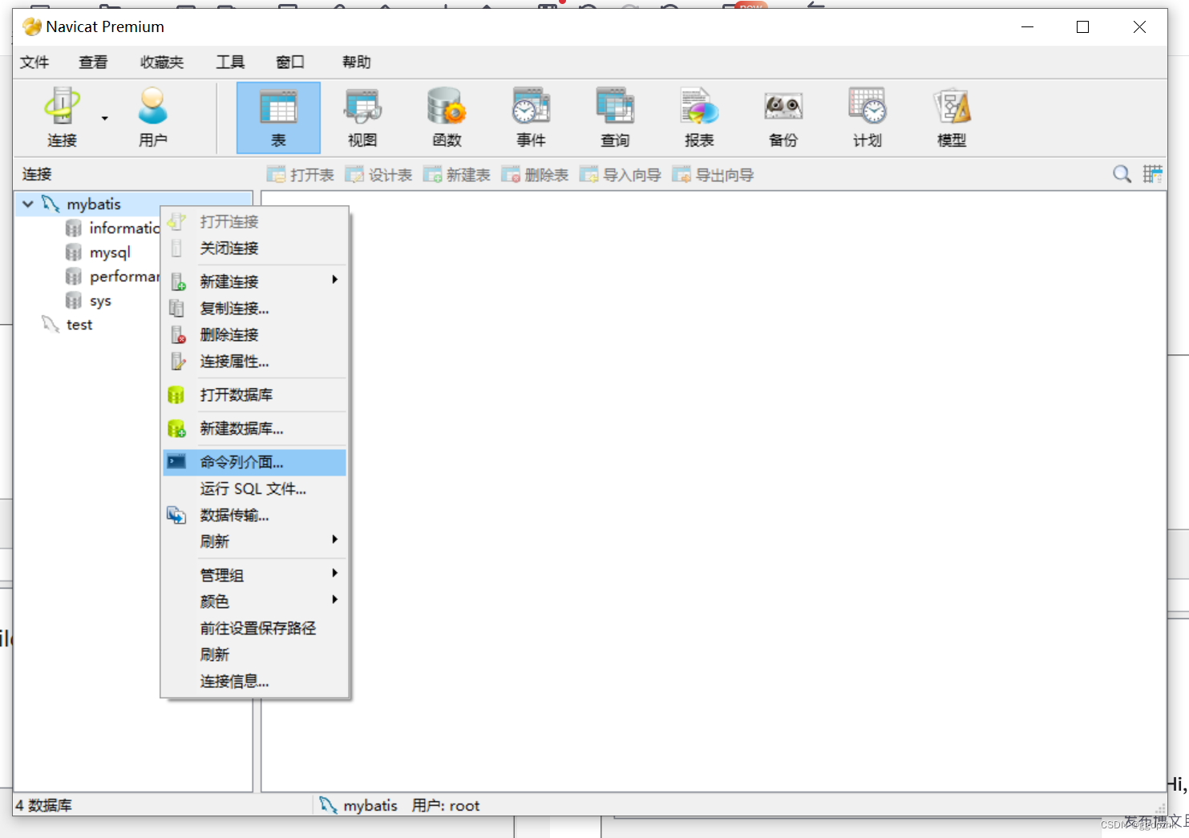Screen dimensions: 1189x838
Task: Click the 删除连接 delete icon
Action: (178, 334)
